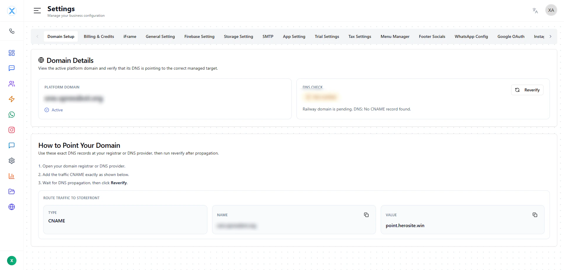The height and width of the screenshot is (270, 564).
Task: Copy the NAME record using its copy icon
Action: [x=366, y=215]
